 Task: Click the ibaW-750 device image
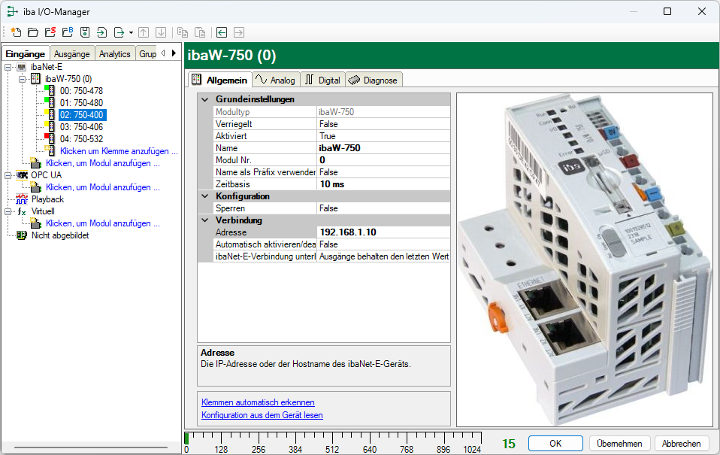point(585,259)
